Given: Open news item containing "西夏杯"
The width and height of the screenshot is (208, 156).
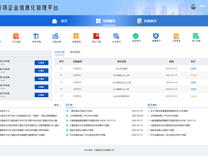Looking at the screenshot, I should coord(29,116).
